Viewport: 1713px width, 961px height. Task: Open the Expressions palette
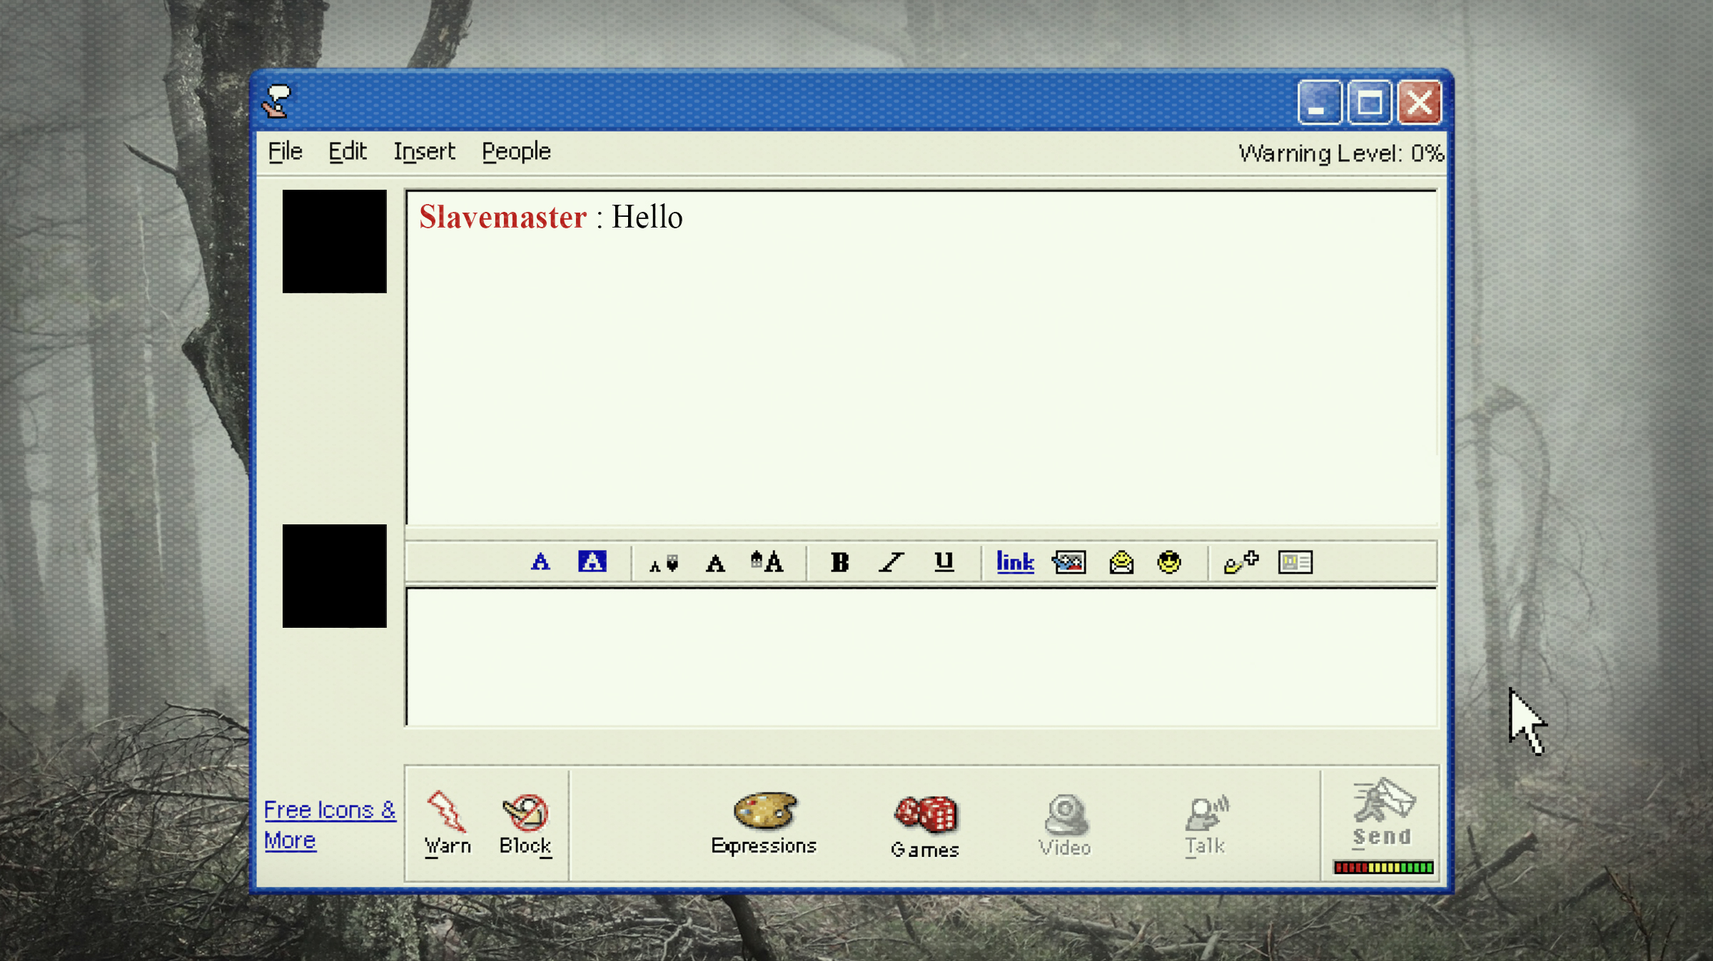click(x=764, y=824)
